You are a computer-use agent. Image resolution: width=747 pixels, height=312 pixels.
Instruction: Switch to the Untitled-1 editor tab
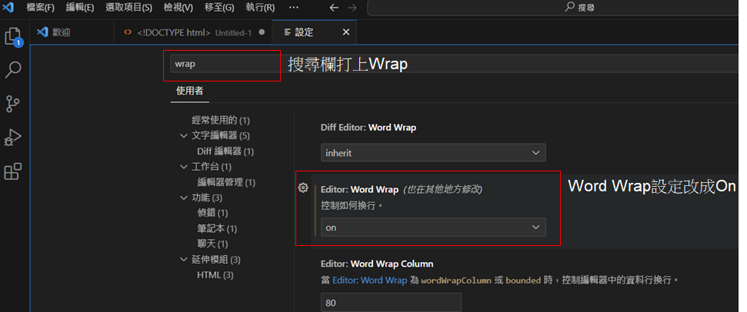coord(193,32)
